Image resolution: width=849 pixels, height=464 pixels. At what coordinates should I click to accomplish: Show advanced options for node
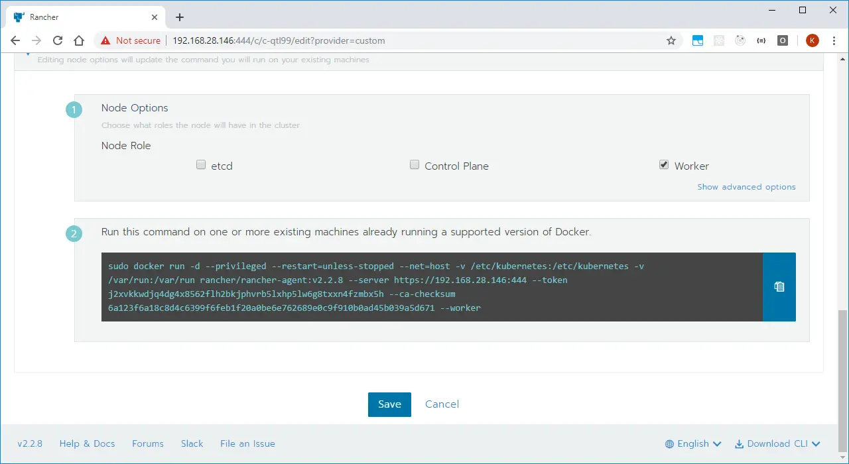tap(746, 187)
